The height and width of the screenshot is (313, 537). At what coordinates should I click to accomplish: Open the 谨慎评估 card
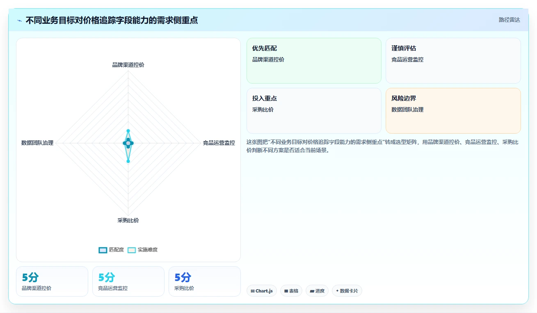[453, 61]
